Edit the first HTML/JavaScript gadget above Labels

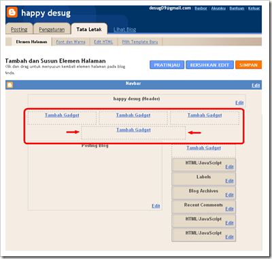(229, 167)
